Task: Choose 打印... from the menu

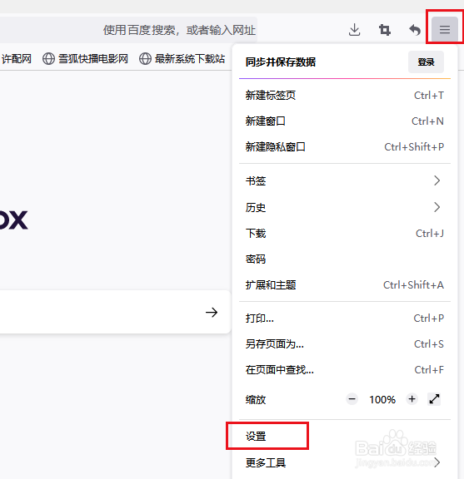Action: pos(345,319)
